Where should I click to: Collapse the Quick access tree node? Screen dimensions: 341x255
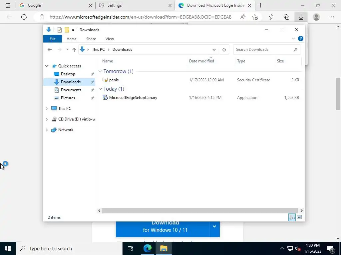(47, 66)
